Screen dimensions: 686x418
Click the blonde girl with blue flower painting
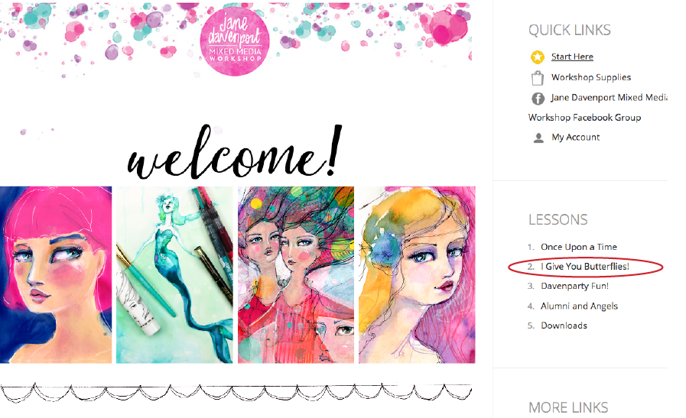tap(417, 274)
